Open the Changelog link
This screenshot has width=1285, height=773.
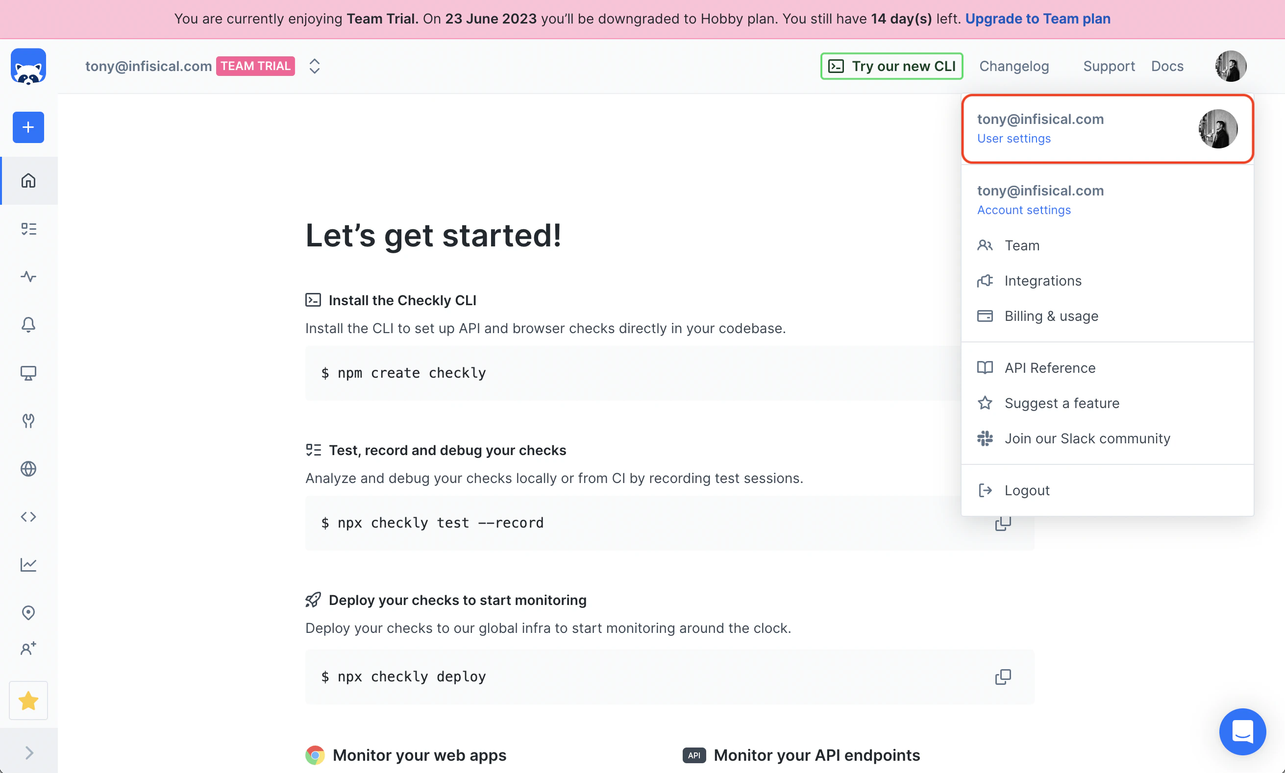(1014, 66)
